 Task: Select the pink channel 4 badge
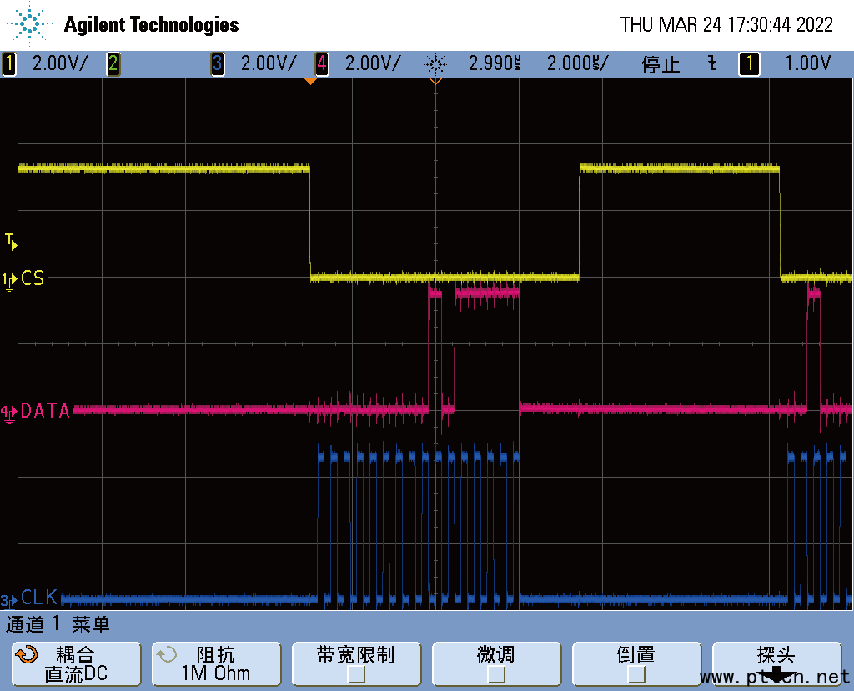pos(321,63)
